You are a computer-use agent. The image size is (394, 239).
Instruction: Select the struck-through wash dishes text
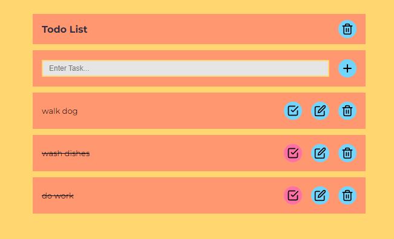tap(65, 153)
